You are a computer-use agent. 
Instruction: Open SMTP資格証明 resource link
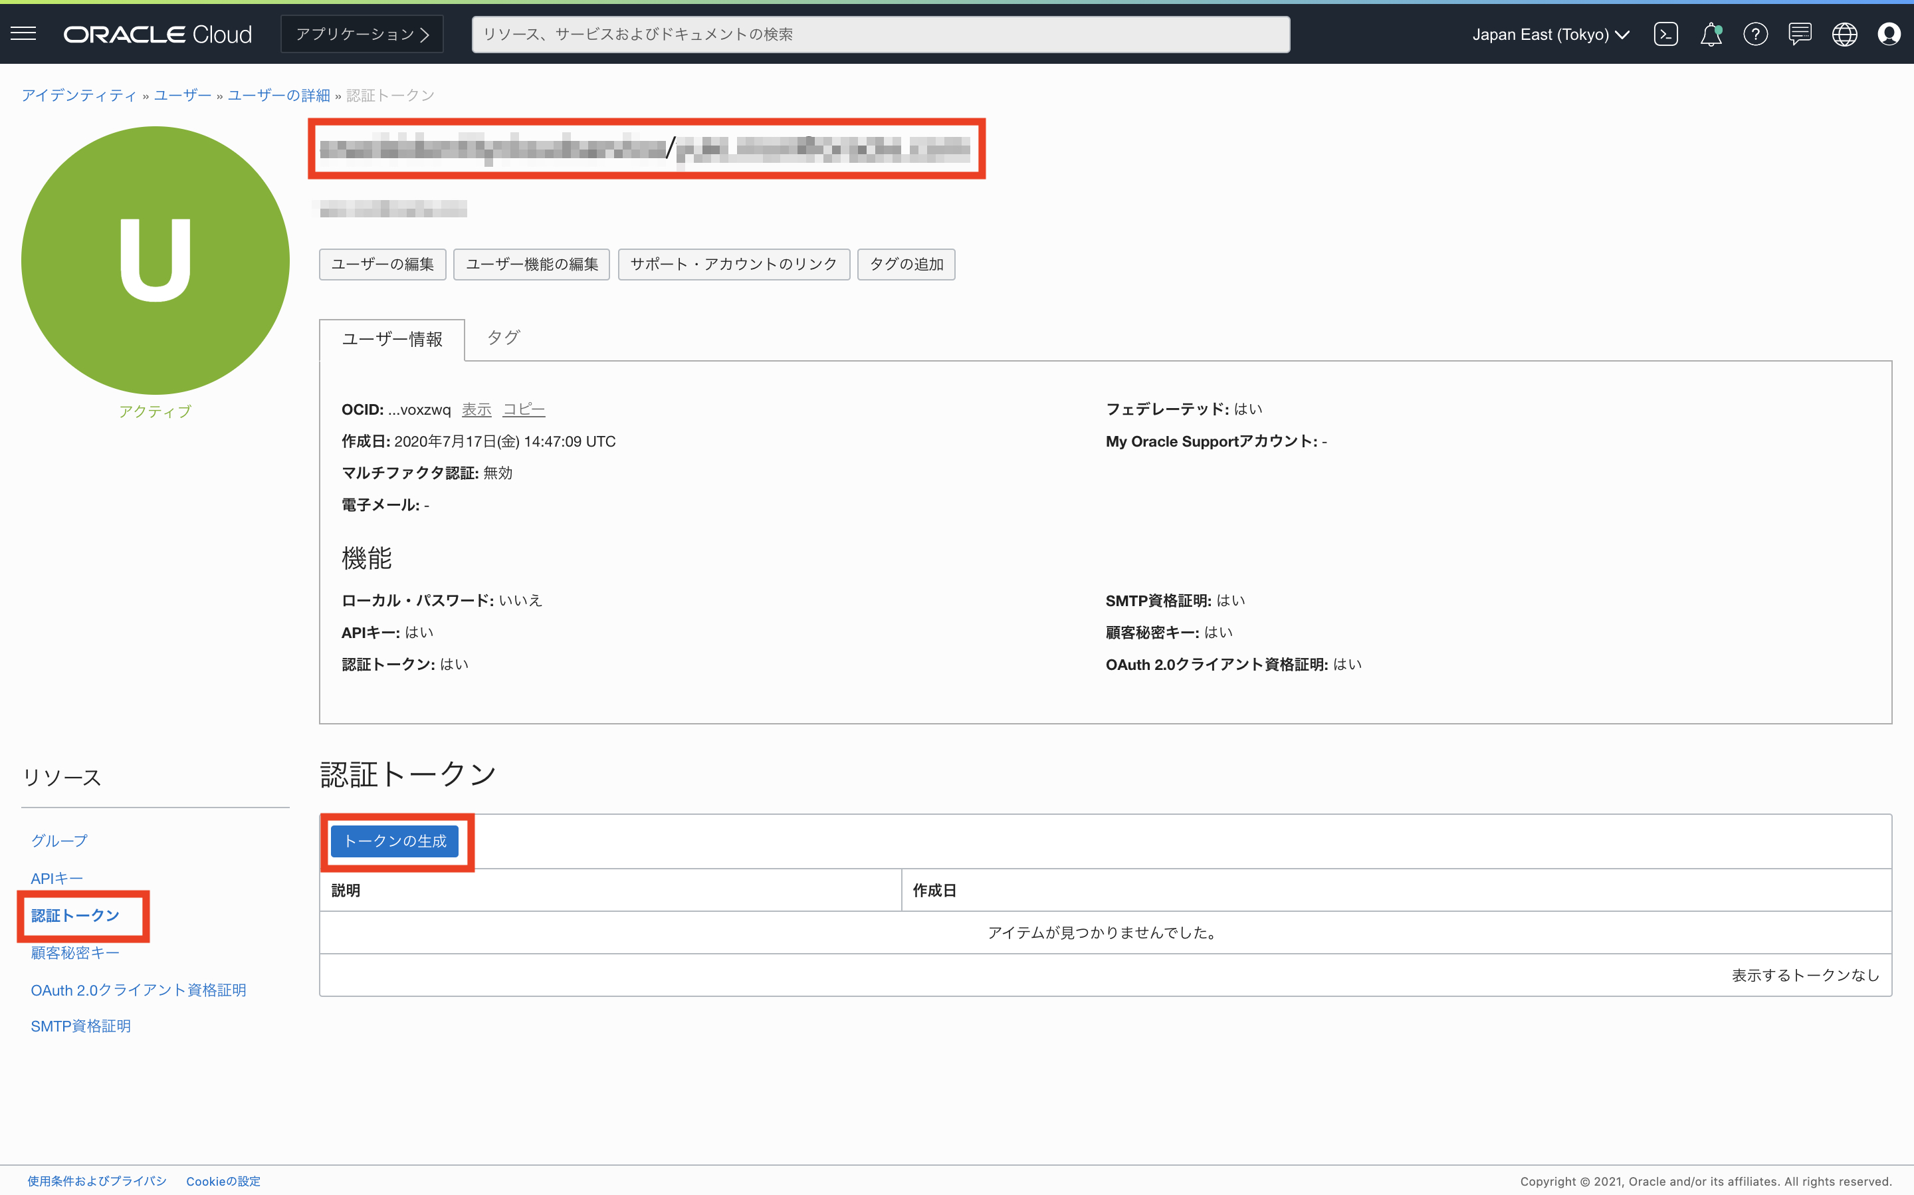(80, 1026)
